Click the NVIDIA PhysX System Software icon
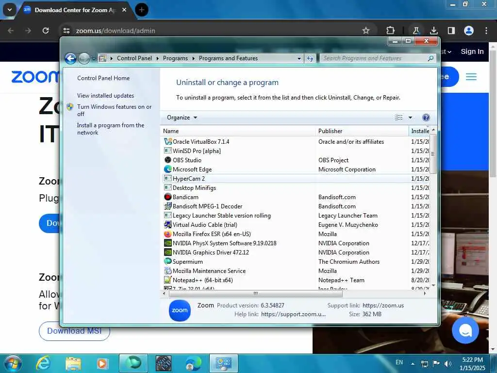 coord(167,243)
